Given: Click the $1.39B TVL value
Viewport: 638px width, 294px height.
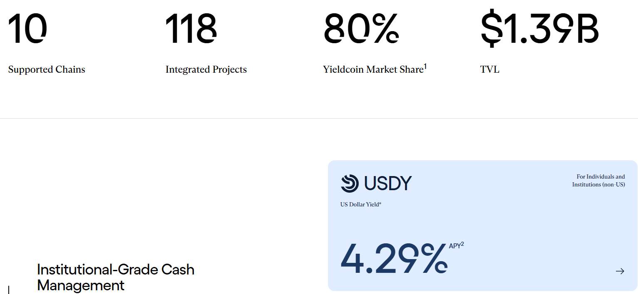Looking at the screenshot, I should pos(540,29).
